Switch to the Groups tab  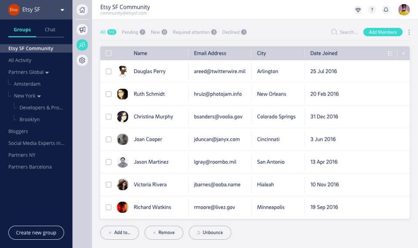pyautogui.click(x=22, y=30)
